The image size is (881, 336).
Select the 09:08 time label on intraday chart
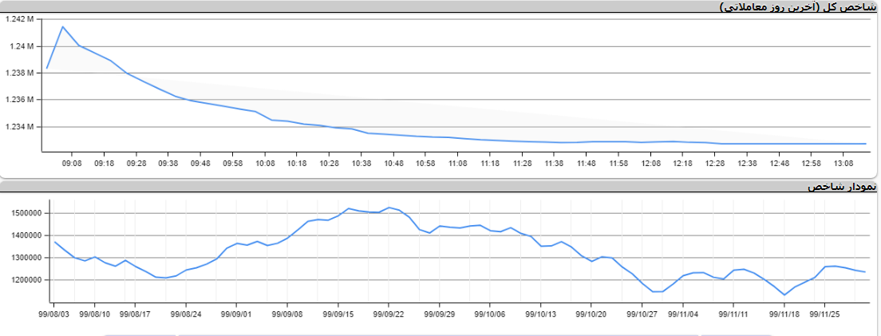coord(72,163)
